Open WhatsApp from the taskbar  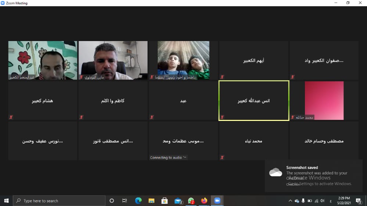point(191,201)
